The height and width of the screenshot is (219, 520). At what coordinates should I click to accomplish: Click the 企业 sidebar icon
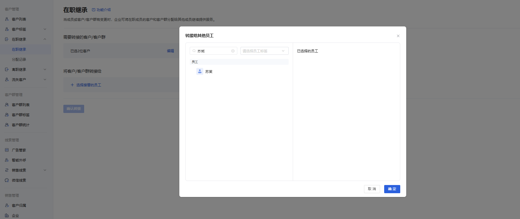click(7, 216)
